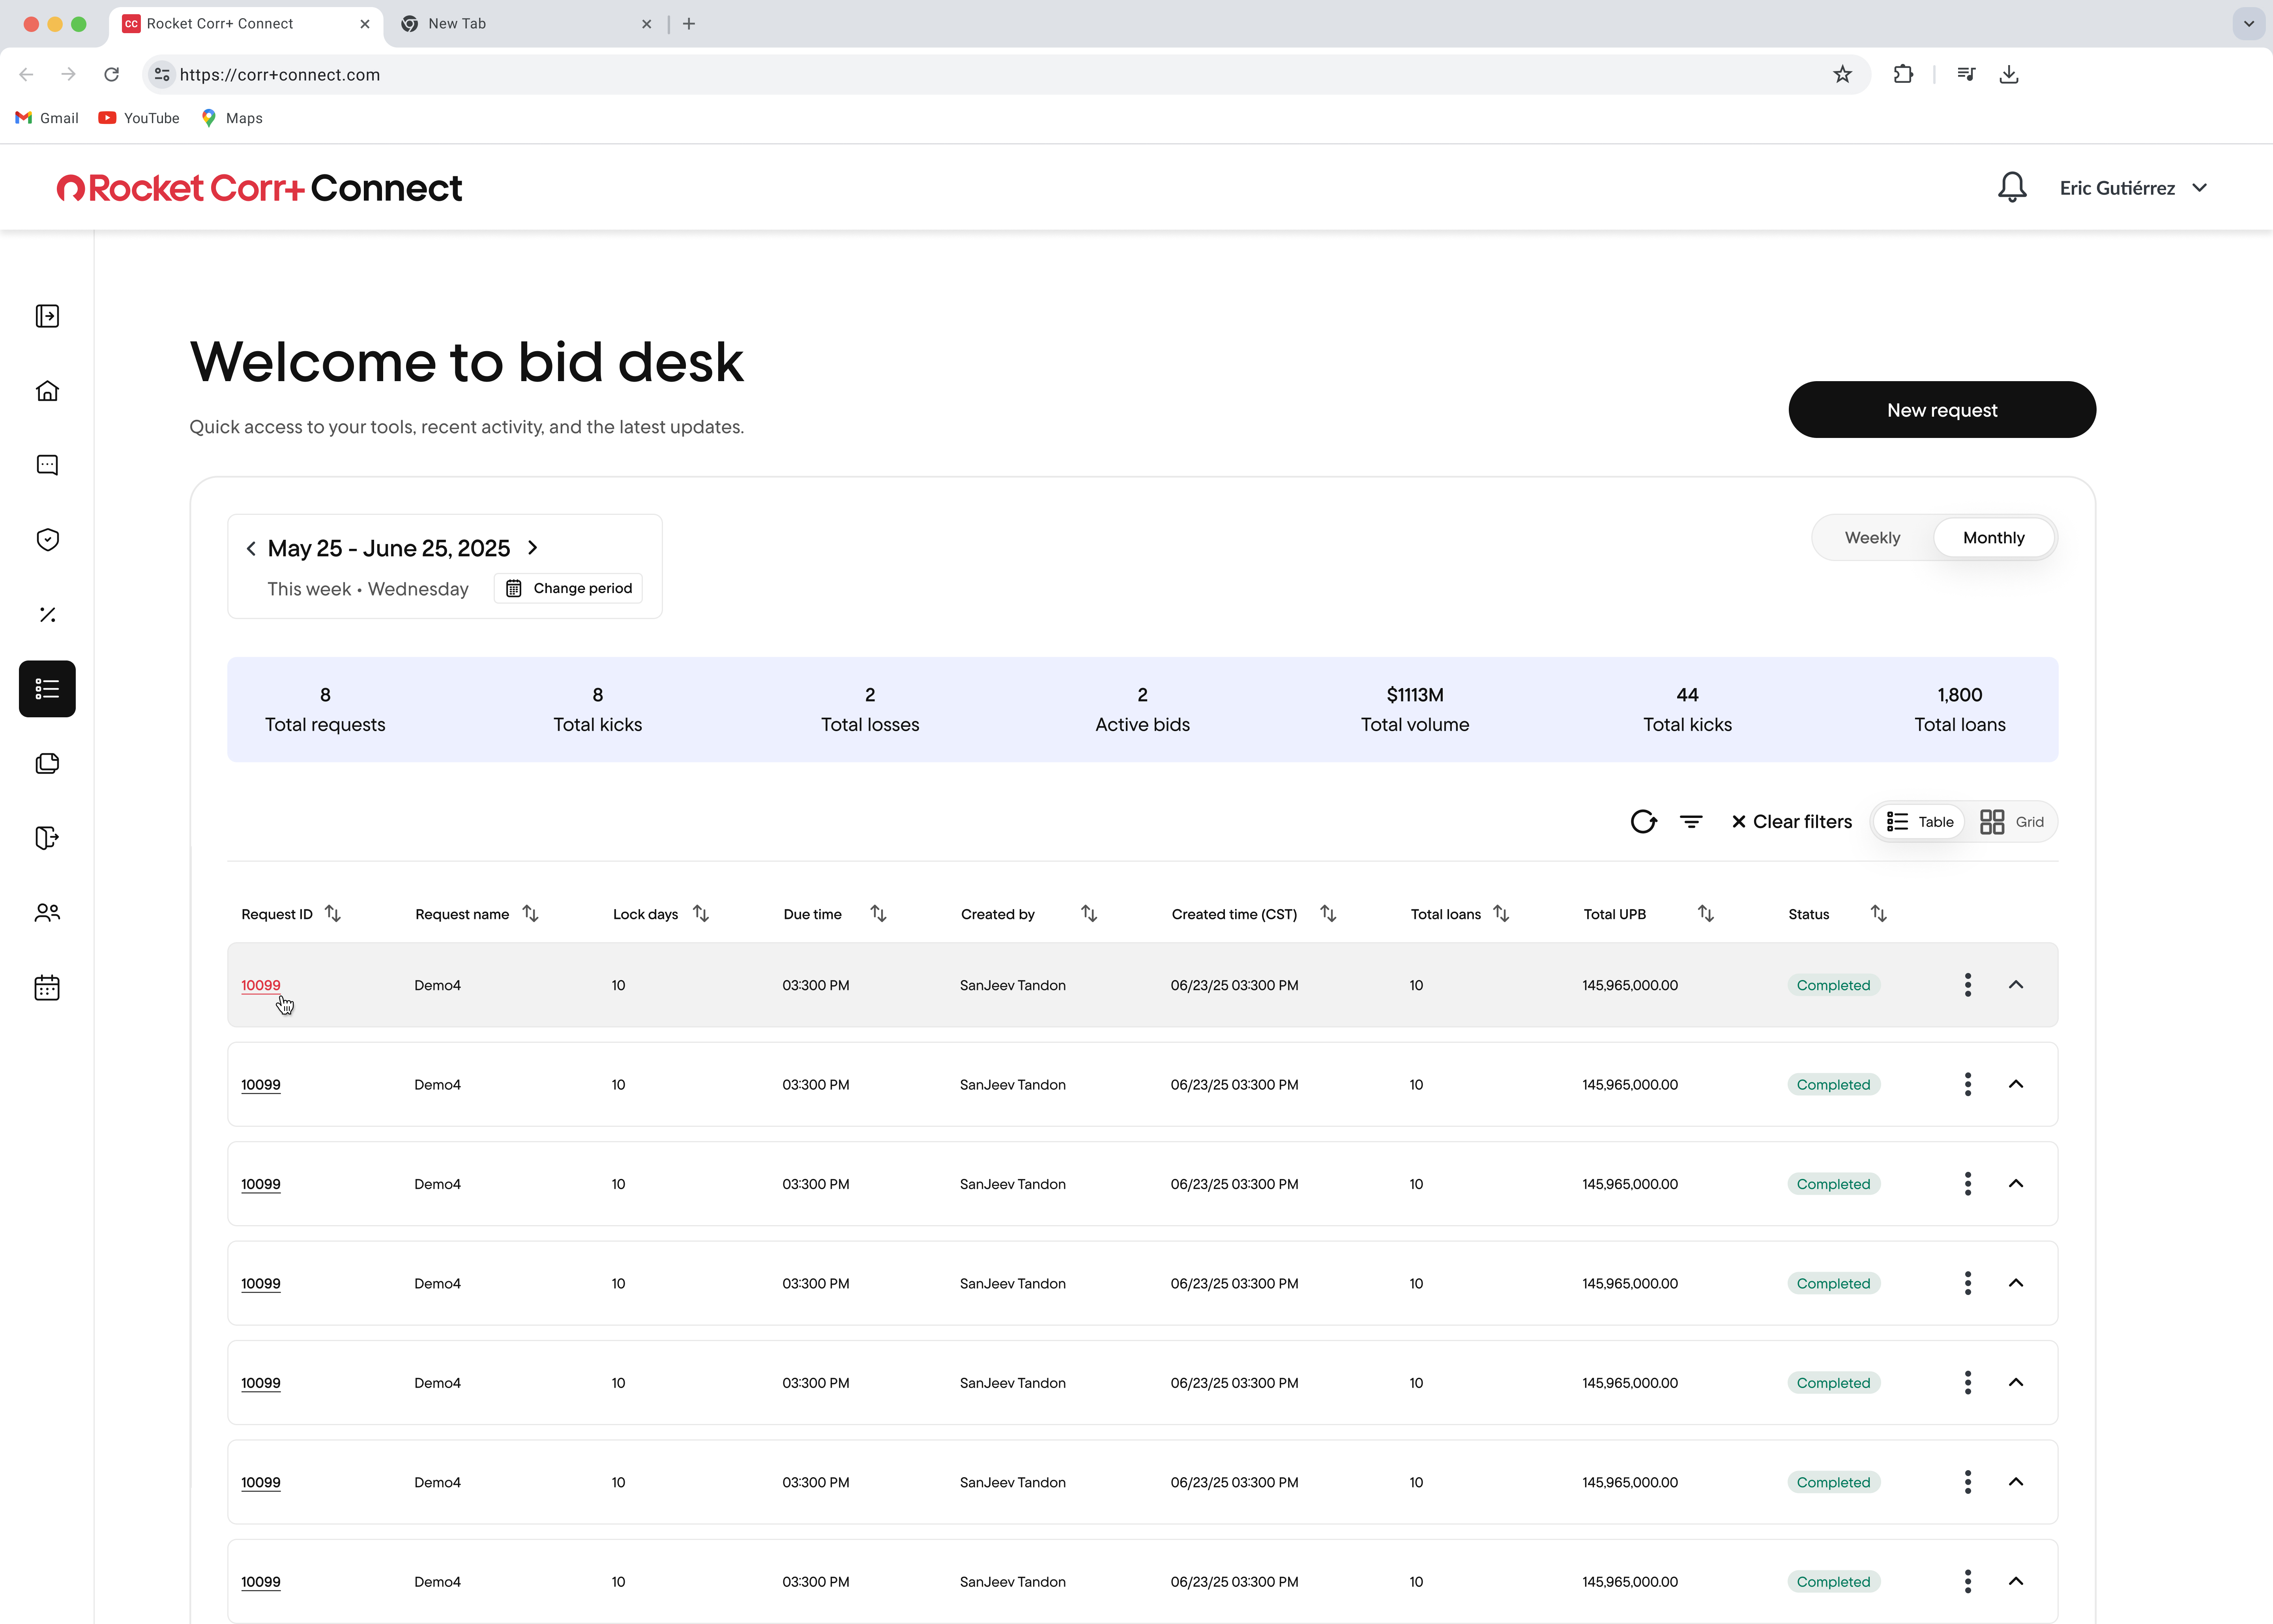Screen dimensions: 2273x1624
Task: Open the calendar icon in sidebar
Action: coord(47,988)
